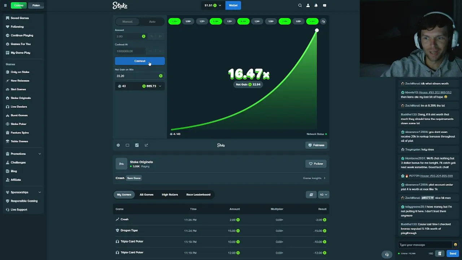Expand the Sponsorships section
The height and width of the screenshot is (260, 462).
[x=23, y=192]
